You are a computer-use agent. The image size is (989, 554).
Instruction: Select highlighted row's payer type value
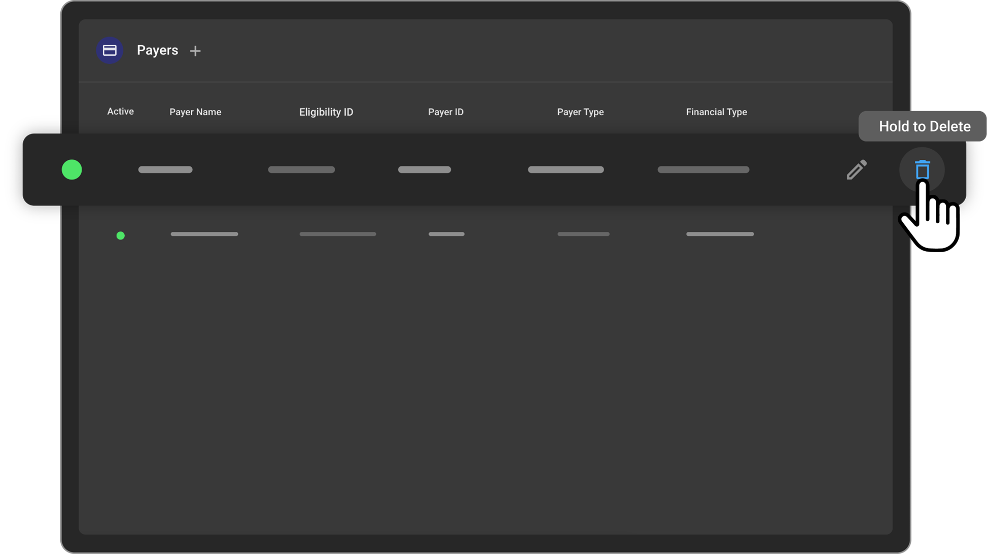click(566, 169)
